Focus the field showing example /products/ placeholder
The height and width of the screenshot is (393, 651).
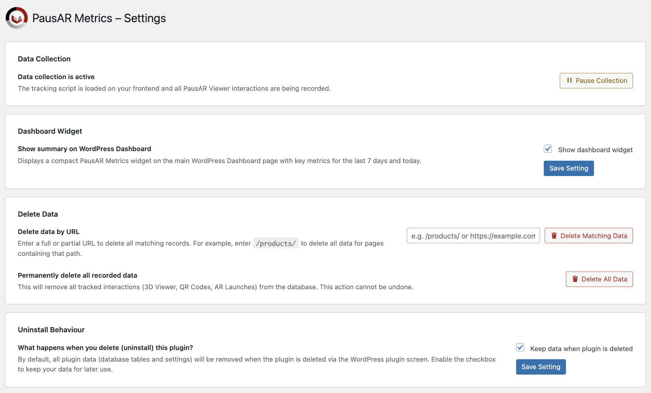click(x=473, y=235)
